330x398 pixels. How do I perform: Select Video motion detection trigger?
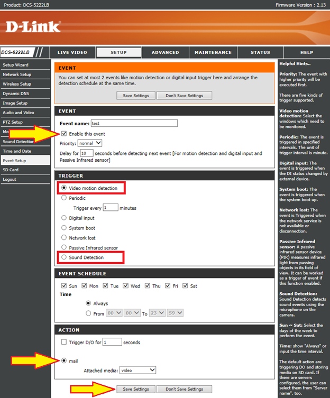click(65, 188)
